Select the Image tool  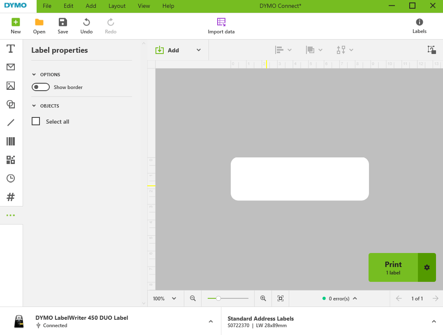point(11,85)
